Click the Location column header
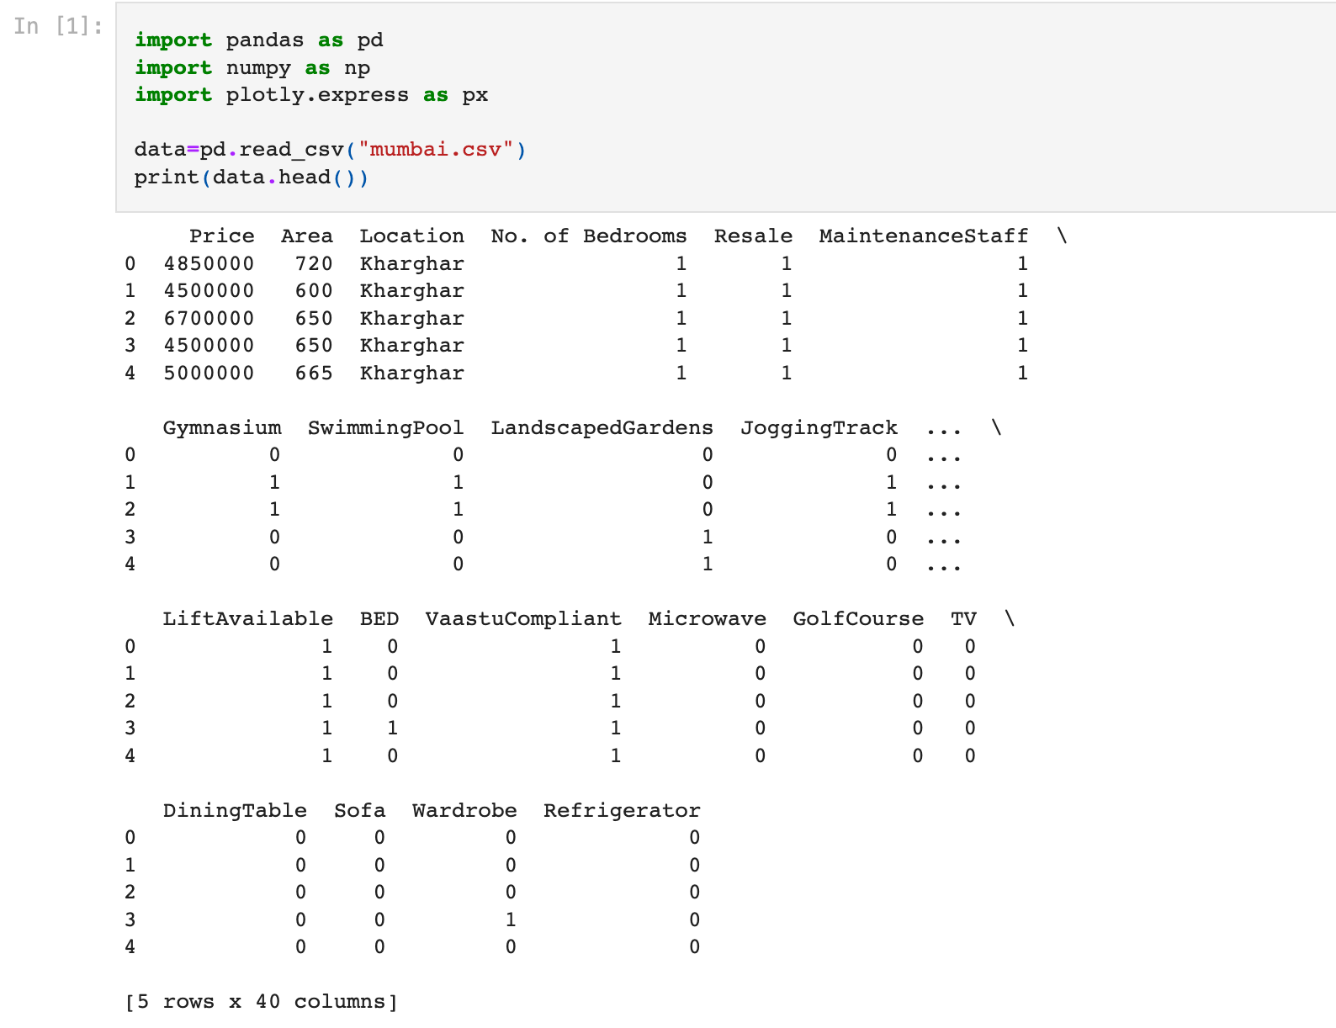This screenshot has height=1028, width=1336. (412, 236)
